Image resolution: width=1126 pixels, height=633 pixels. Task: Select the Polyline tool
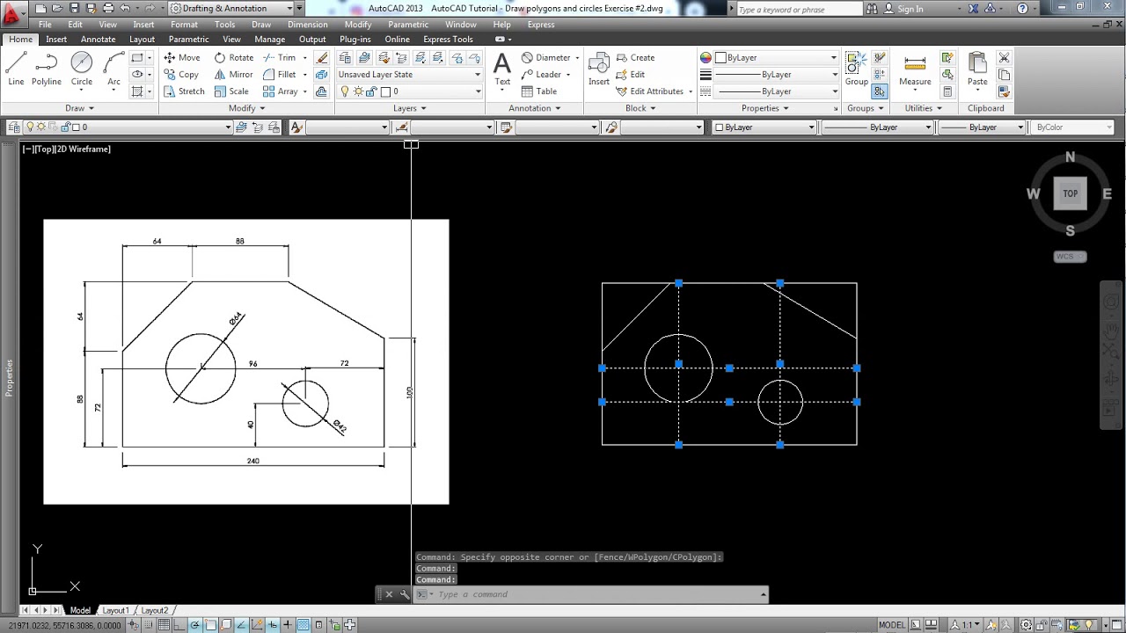click(x=47, y=69)
